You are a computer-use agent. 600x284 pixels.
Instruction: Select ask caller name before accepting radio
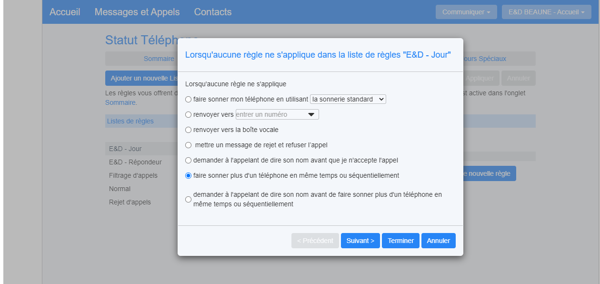point(188,161)
